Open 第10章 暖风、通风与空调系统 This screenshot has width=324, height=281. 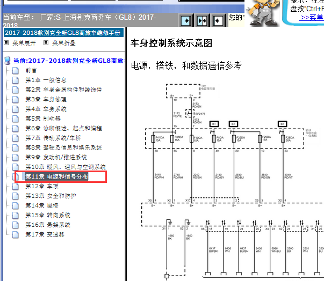(x=66, y=167)
